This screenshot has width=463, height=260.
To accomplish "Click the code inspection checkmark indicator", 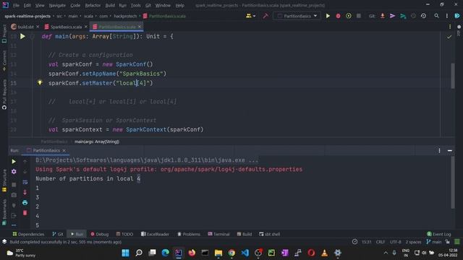I will click(x=449, y=37).
